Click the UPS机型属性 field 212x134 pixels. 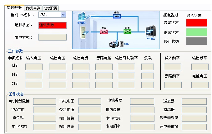(44, 101)
